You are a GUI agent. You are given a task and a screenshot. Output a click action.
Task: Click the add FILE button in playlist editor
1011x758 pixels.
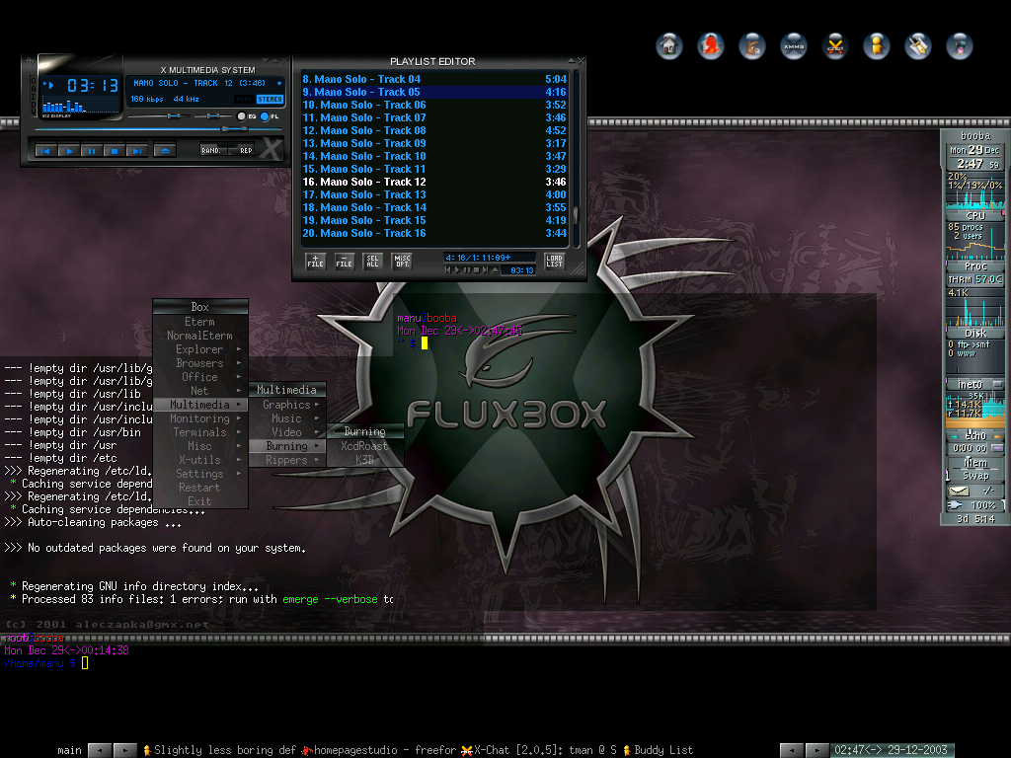pos(315,261)
